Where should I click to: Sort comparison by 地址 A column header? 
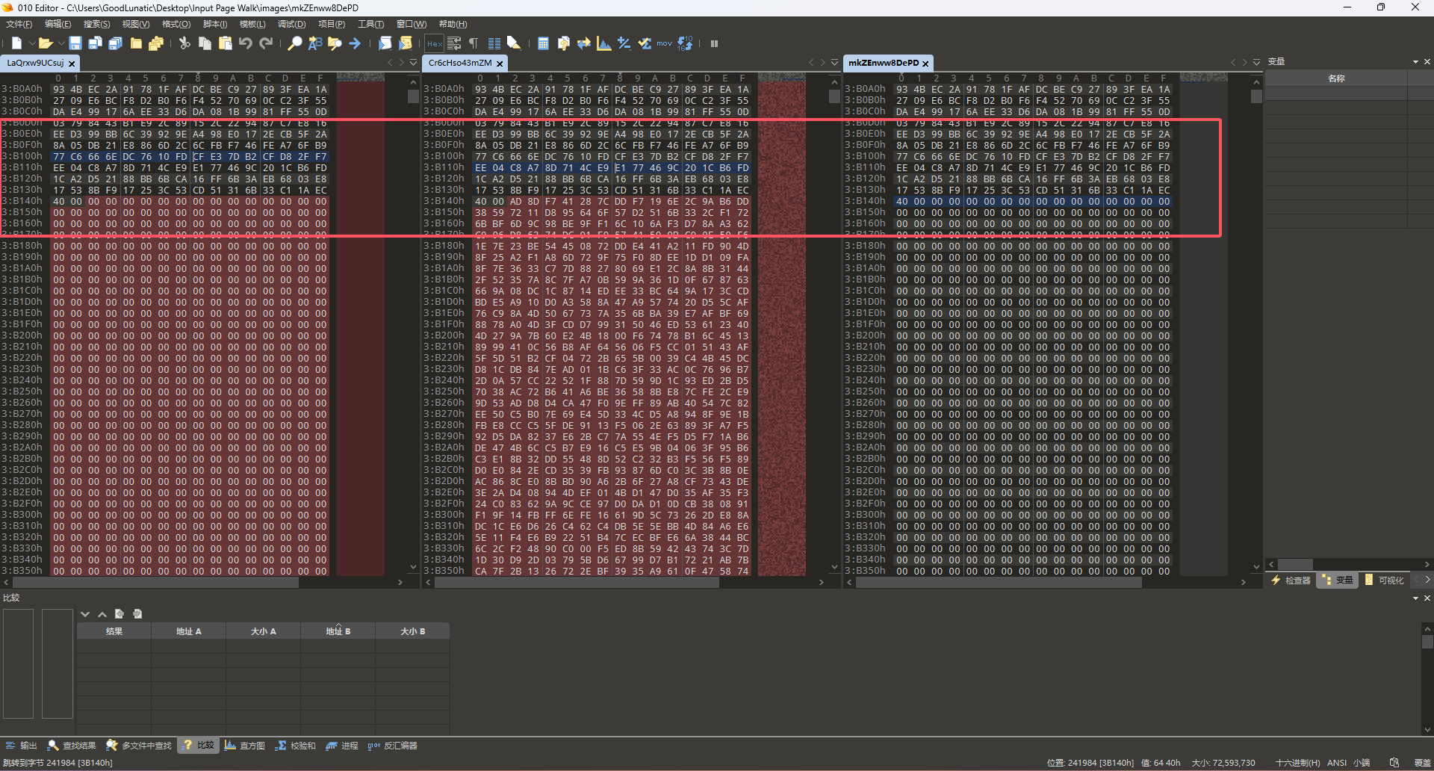tap(188, 631)
